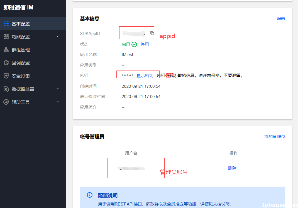Click the blurred SDKAppID value

click(134, 34)
